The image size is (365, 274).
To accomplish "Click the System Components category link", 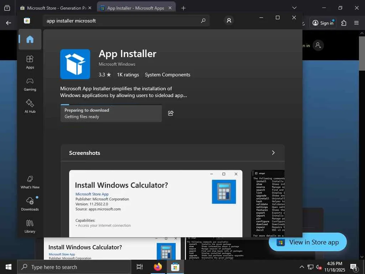I will pyautogui.click(x=168, y=75).
